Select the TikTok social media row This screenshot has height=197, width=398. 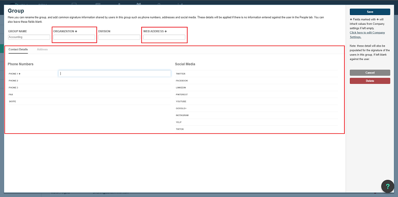[256, 129]
